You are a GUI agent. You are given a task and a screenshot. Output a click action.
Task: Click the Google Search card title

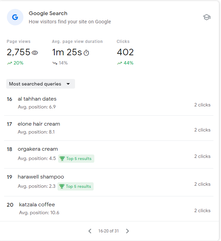(48, 13)
